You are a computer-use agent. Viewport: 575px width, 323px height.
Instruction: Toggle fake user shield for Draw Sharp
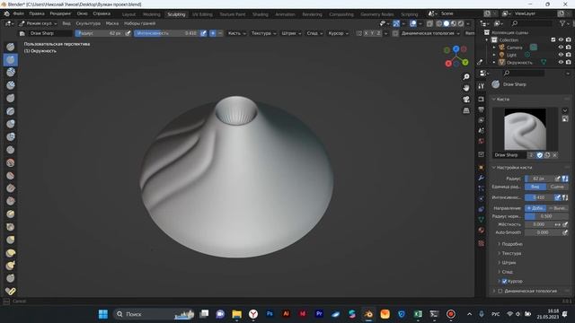coord(540,155)
